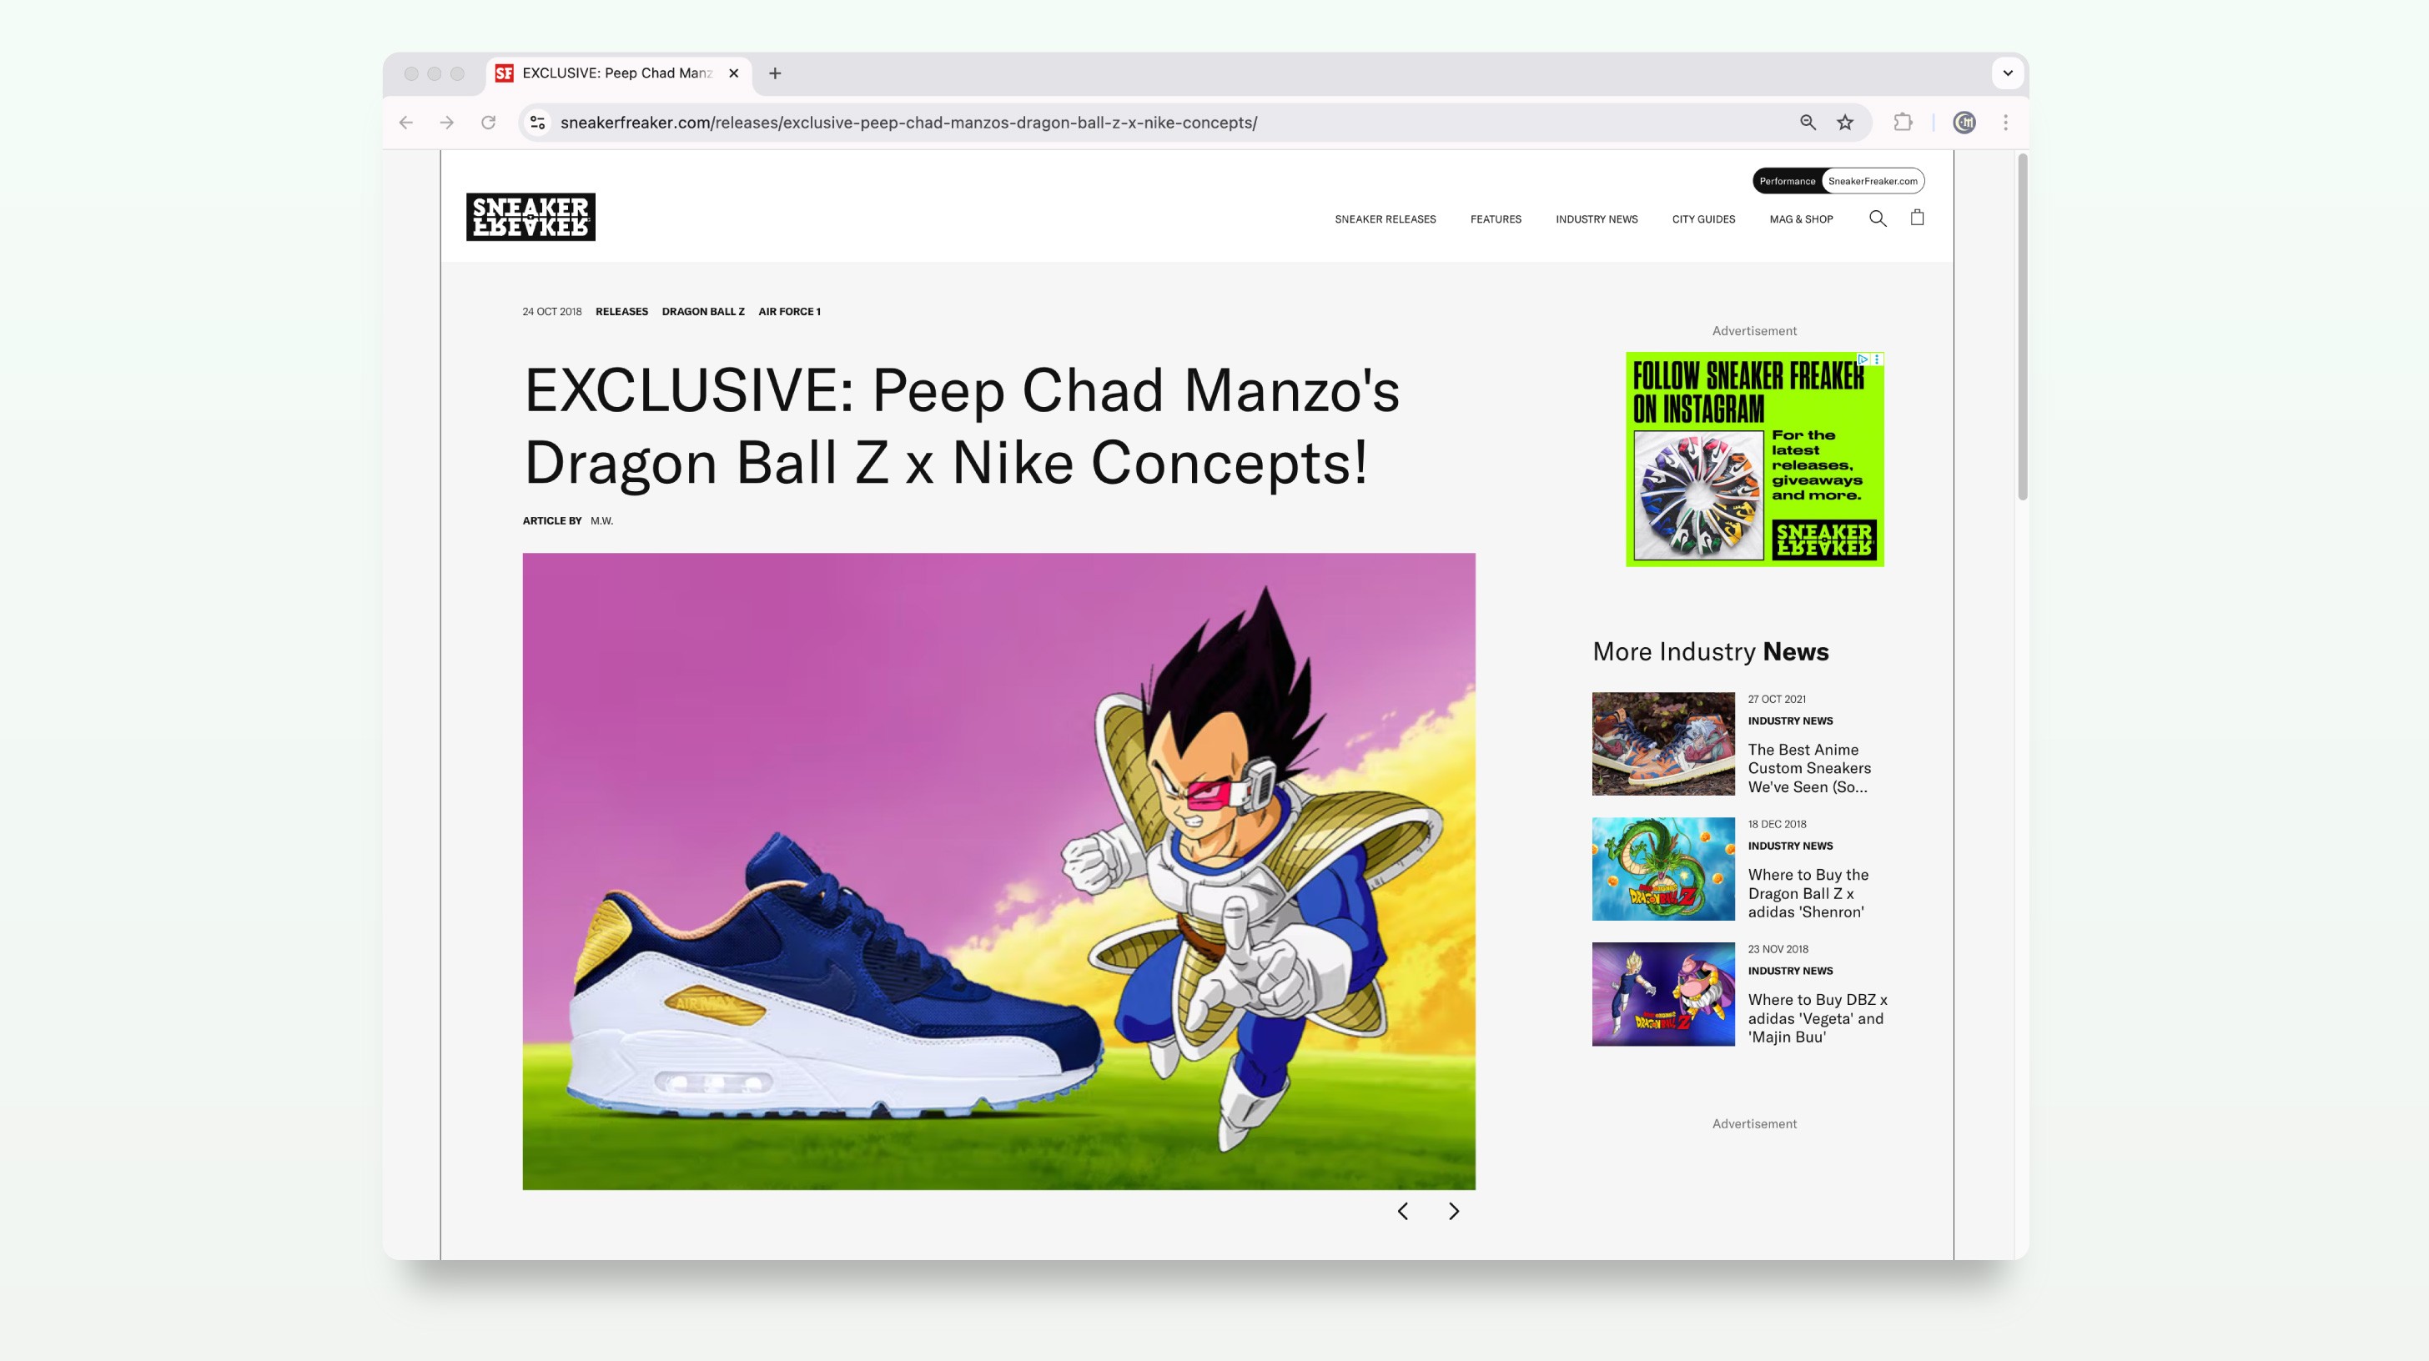Open Sneaker Releases menu item
This screenshot has width=2429, height=1361.
pyautogui.click(x=1384, y=219)
